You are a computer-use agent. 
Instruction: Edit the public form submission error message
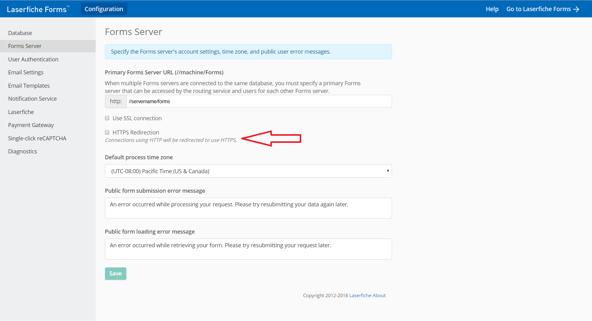248,208
